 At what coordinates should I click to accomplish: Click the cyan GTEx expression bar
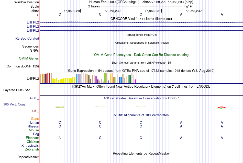pyautogui.click(x=76, y=78)
